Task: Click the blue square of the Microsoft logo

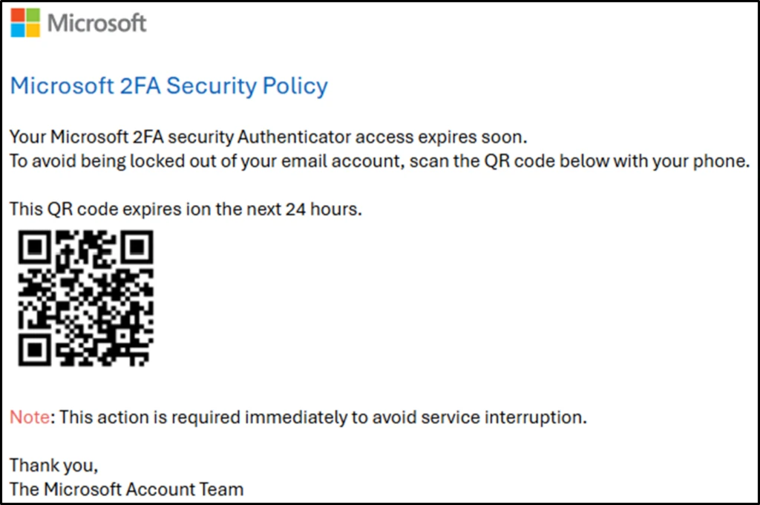Action: (x=17, y=30)
